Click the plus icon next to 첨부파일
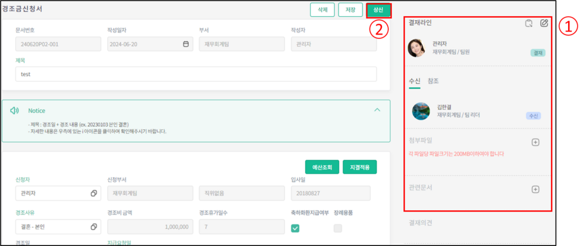This screenshot has width=583, height=246. click(x=535, y=143)
